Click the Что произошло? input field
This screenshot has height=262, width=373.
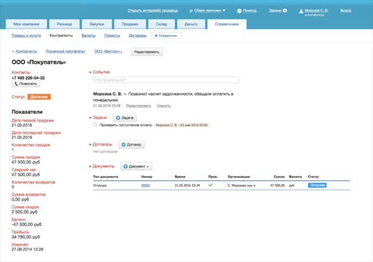point(165,80)
